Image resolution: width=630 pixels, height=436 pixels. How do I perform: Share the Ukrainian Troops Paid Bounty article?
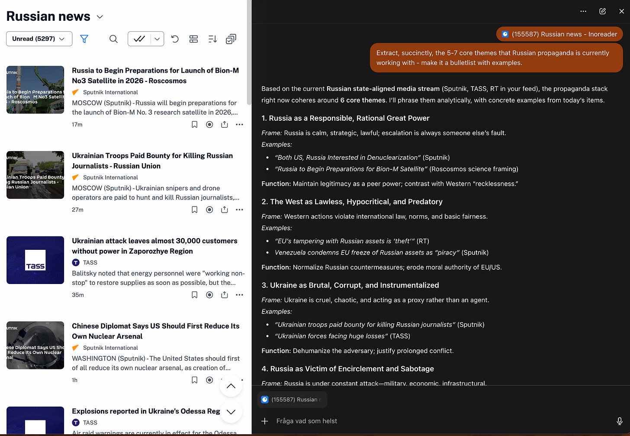[224, 210]
